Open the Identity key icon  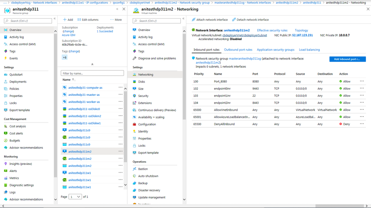coord(134,131)
